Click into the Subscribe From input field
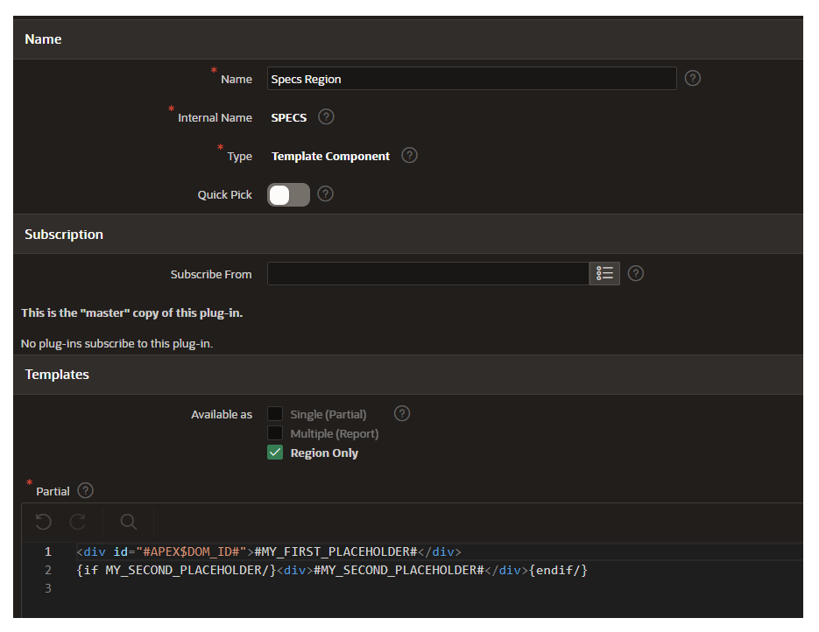This screenshot has height=632, width=819. (x=428, y=273)
